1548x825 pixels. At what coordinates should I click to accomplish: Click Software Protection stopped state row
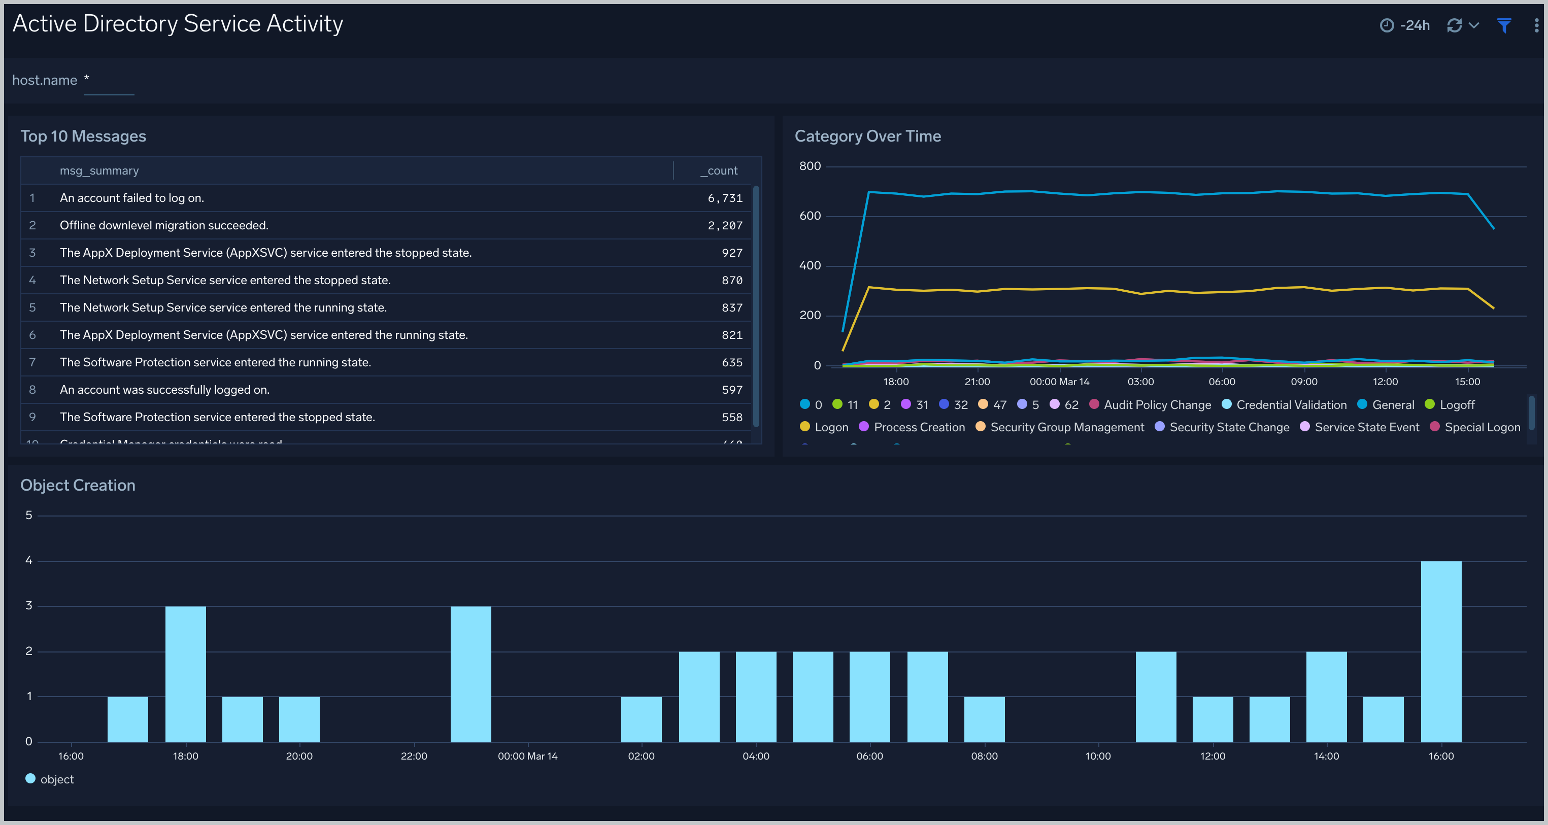pyautogui.click(x=386, y=417)
